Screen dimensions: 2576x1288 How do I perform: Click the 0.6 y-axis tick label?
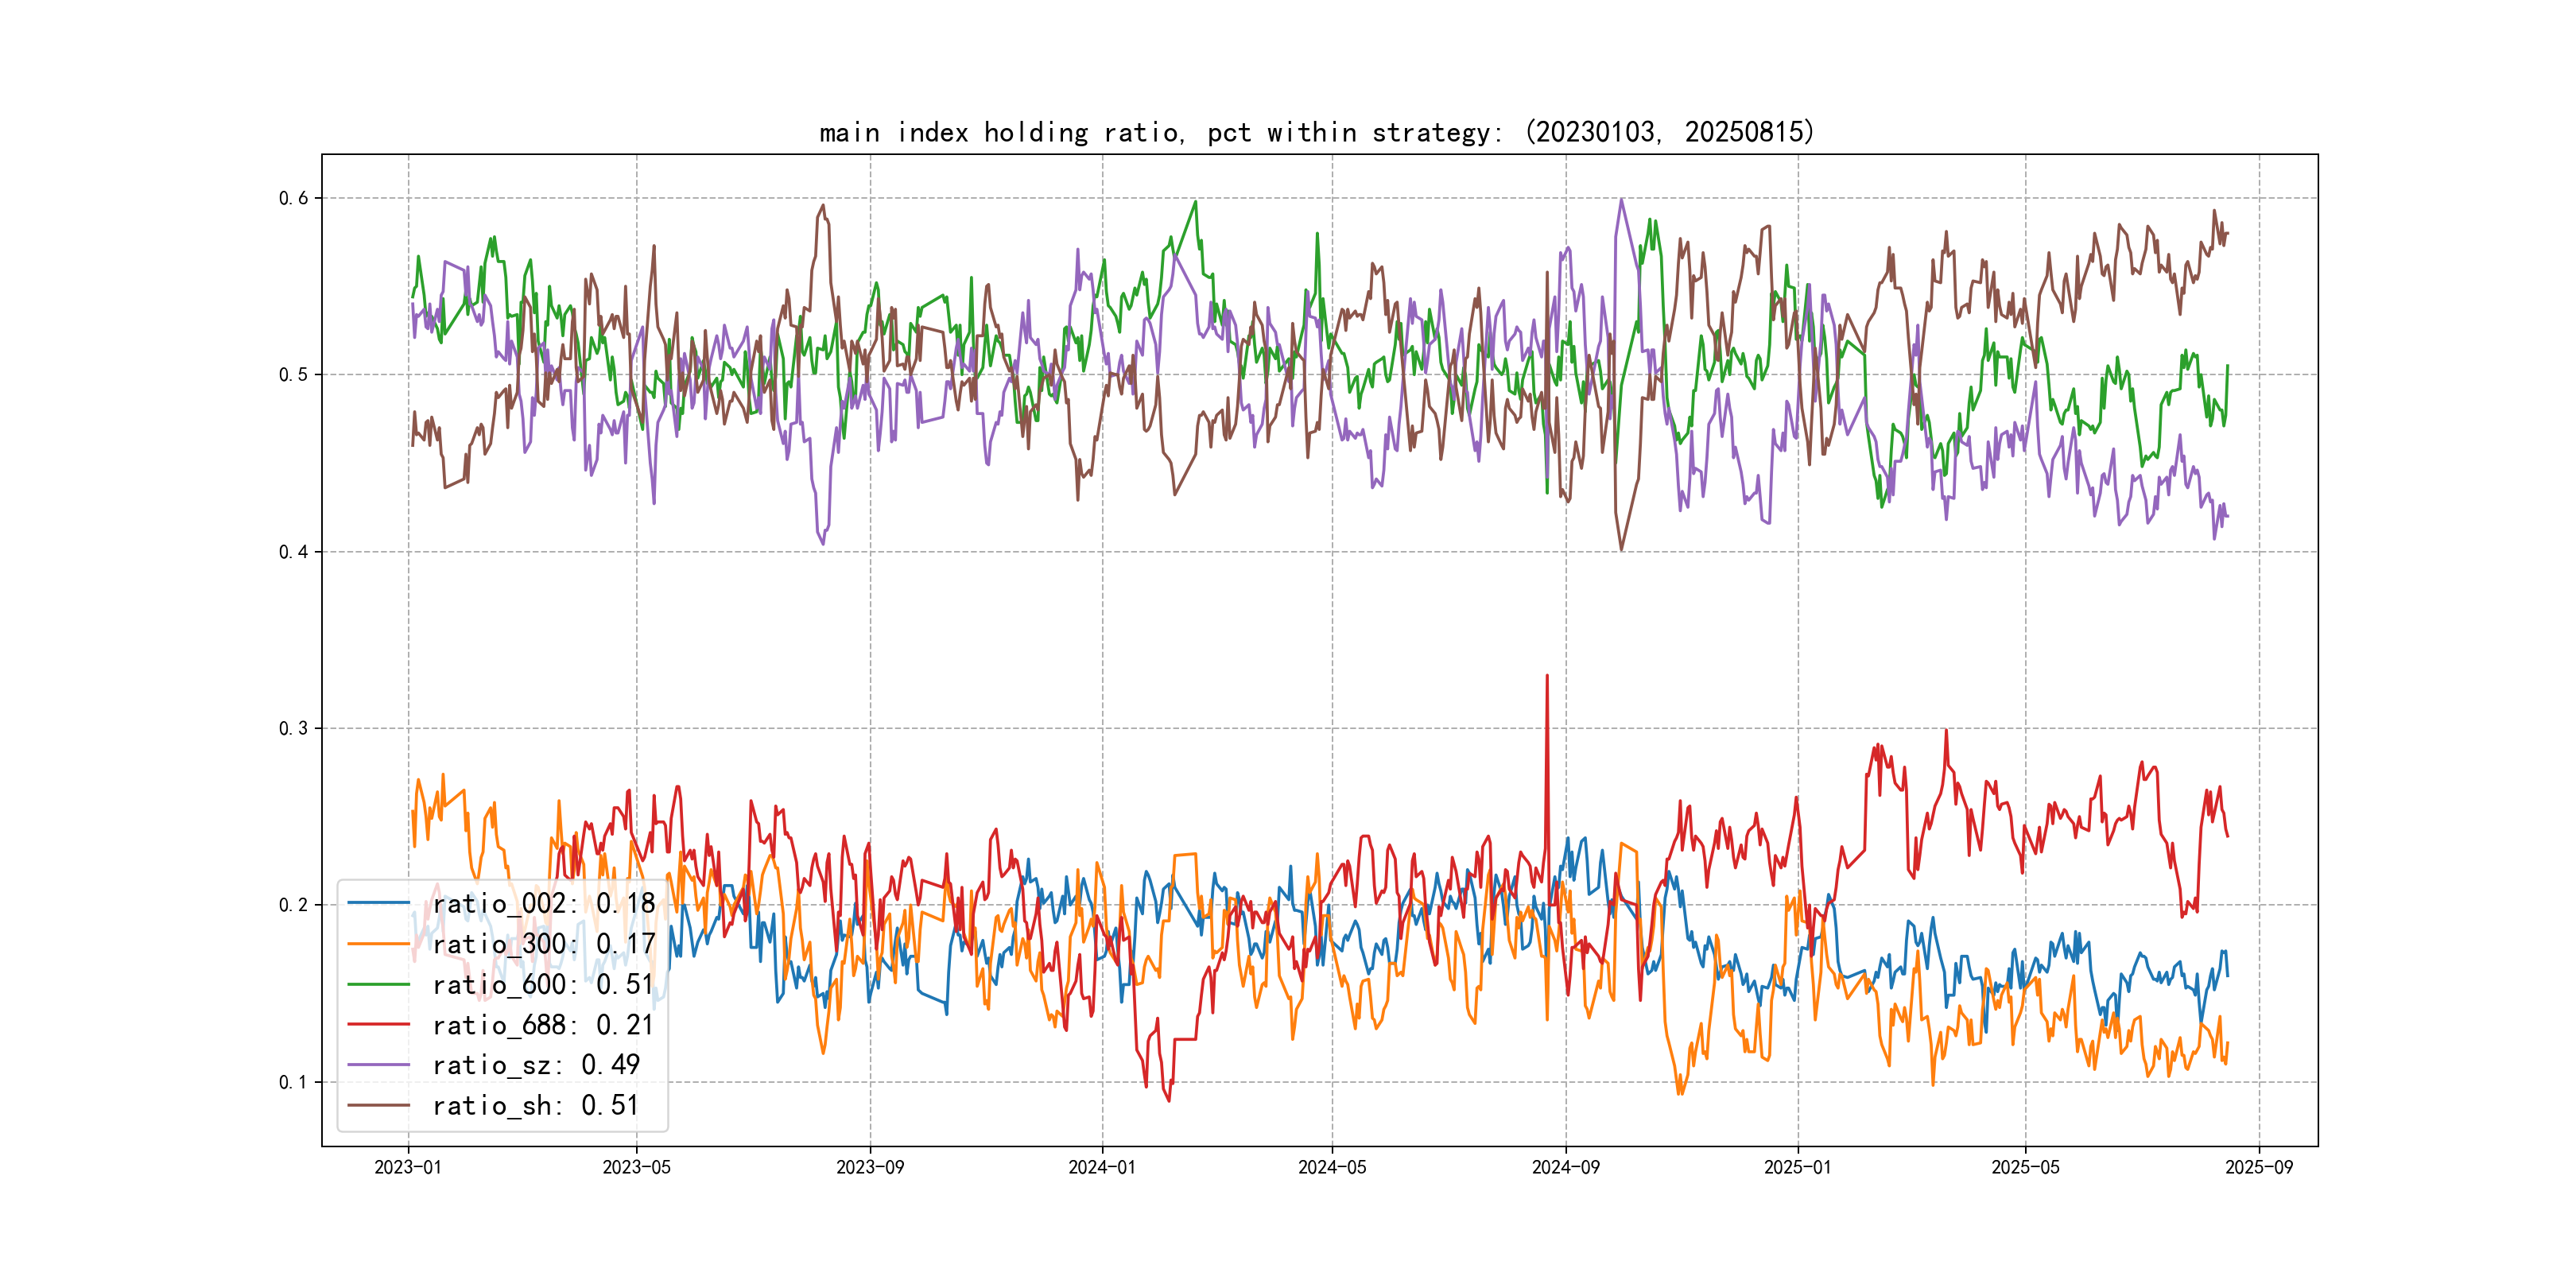click(293, 198)
